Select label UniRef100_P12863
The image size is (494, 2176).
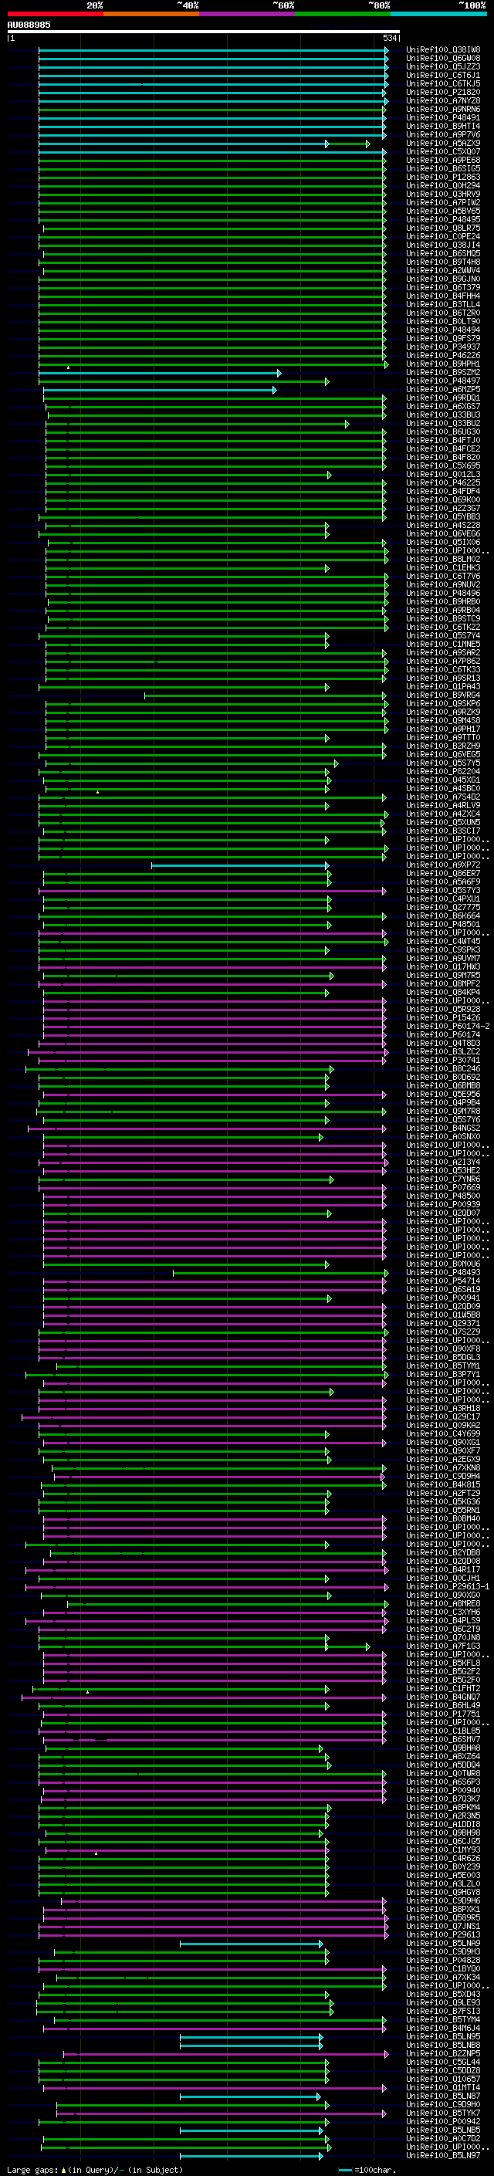(443, 178)
